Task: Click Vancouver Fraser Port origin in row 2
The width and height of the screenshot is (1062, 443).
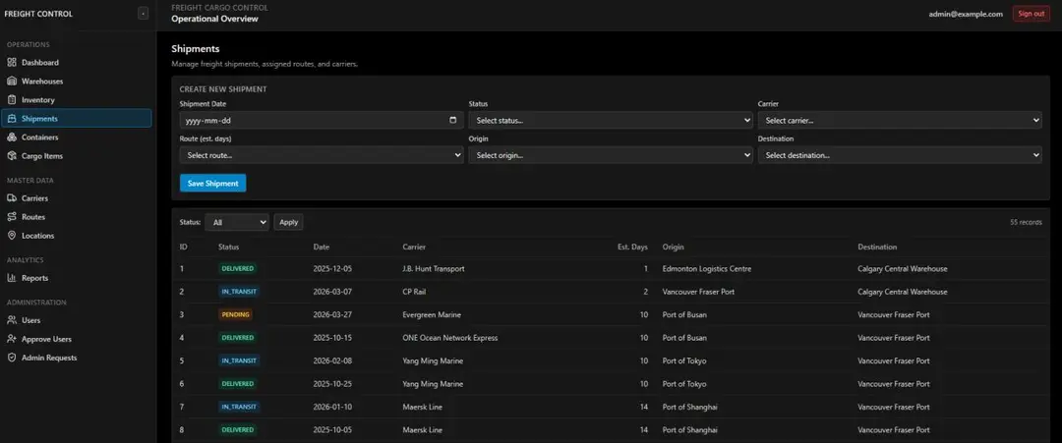Action: pos(698,292)
